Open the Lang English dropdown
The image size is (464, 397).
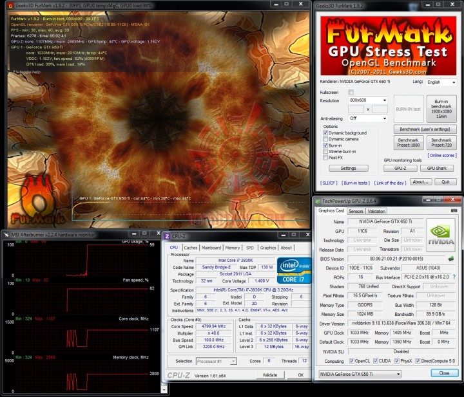click(x=441, y=82)
